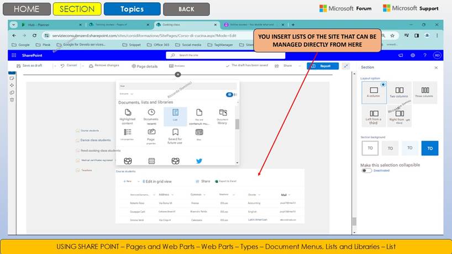This screenshot has height=254, width=452.
Task: Click the BACK button
Action: [186, 9]
